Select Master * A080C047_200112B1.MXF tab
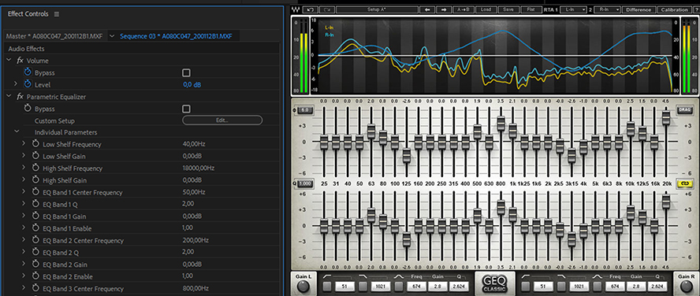This screenshot has height=296, width=700. click(x=54, y=36)
